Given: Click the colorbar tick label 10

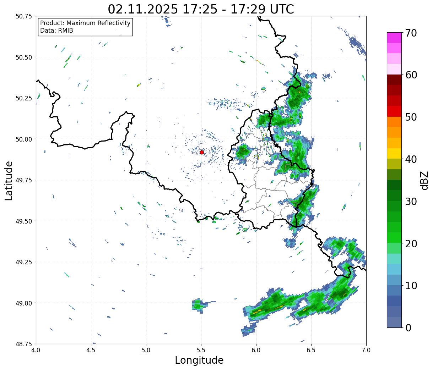Looking at the screenshot, I should point(411,286).
